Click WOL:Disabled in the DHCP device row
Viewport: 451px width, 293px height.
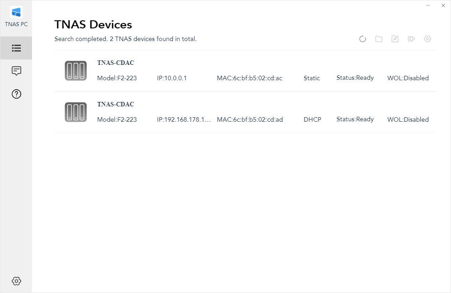coord(408,119)
